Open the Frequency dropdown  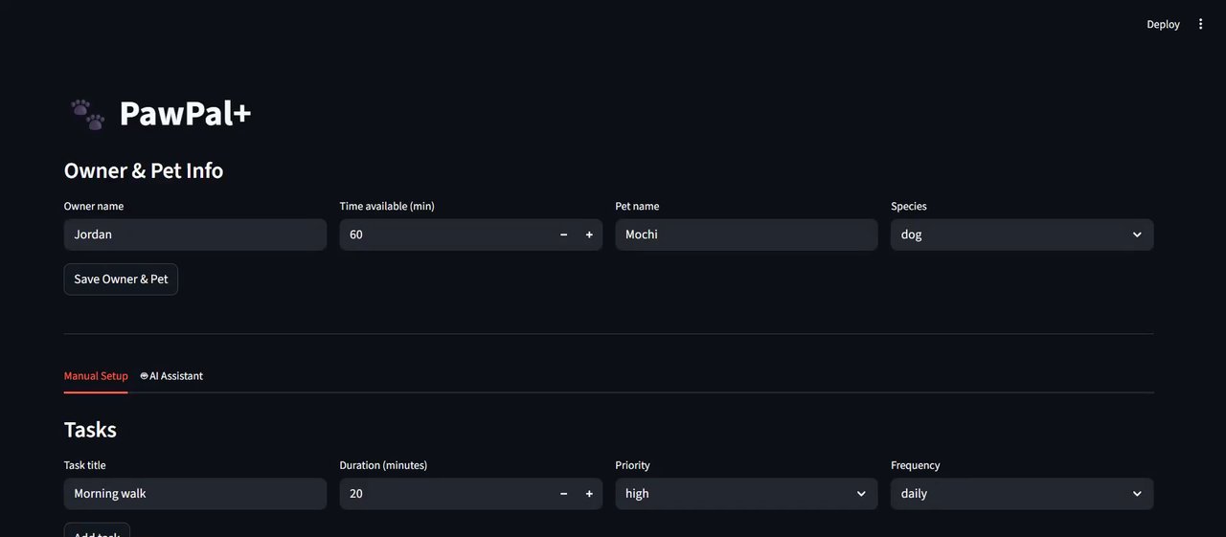point(1021,494)
